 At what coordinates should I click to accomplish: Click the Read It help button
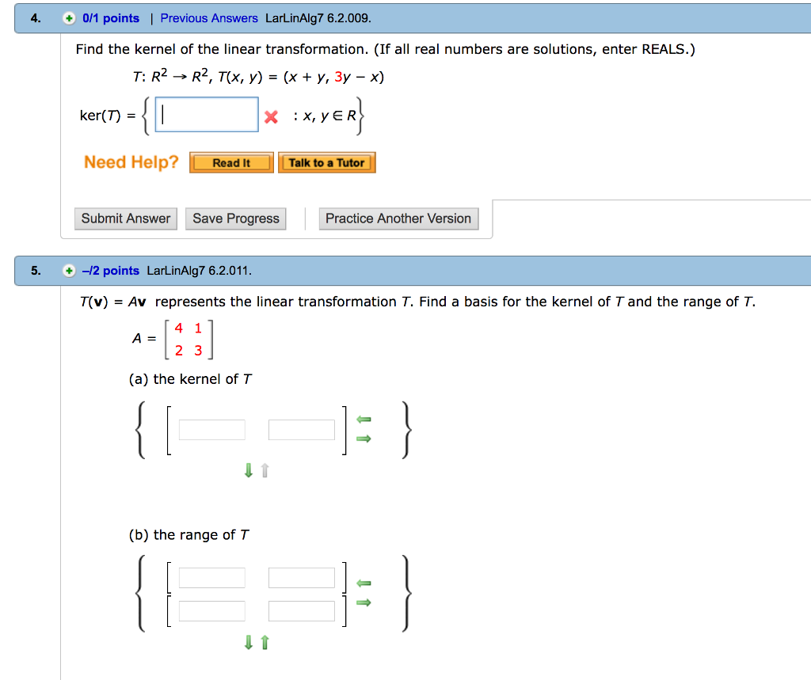(x=230, y=162)
